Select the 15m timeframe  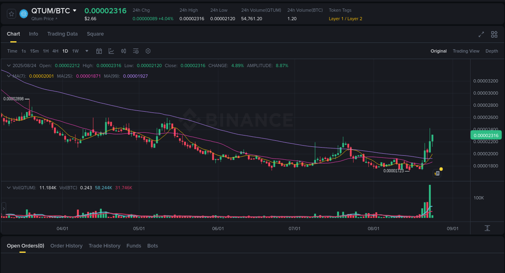click(34, 51)
